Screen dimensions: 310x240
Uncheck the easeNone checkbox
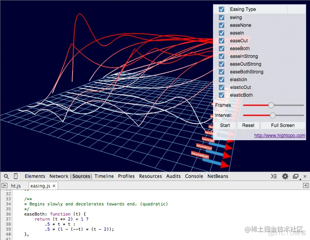[x=222, y=25]
